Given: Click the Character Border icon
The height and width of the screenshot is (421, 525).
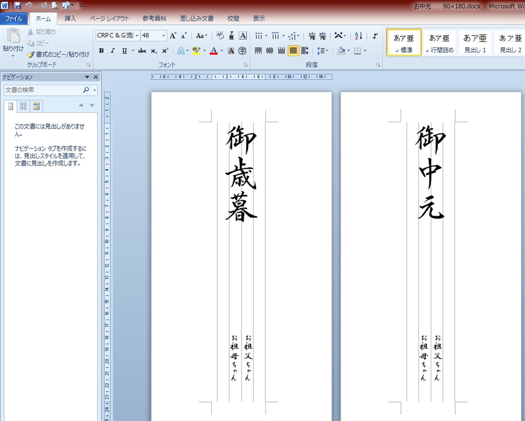Looking at the screenshot, I should pyautogui.click(x=243, y=35).
